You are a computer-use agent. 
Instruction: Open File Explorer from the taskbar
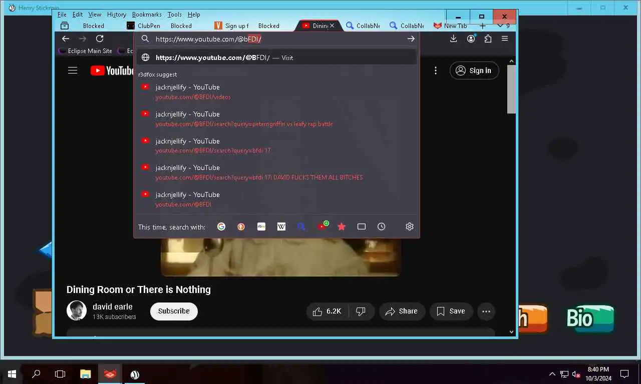coord(86,373)
